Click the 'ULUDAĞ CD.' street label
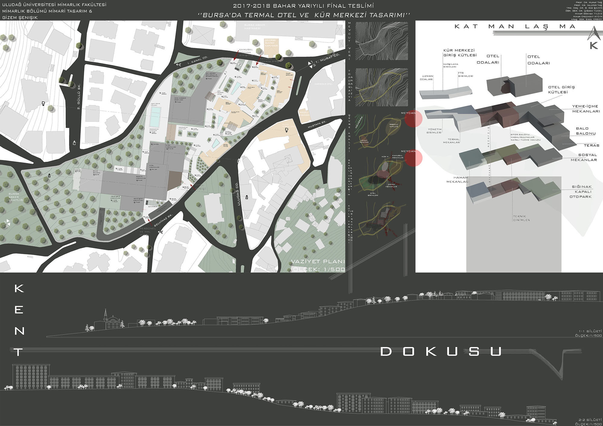Image resolution: width=603 pixels, height=426 pixels. tap(237, 193)
